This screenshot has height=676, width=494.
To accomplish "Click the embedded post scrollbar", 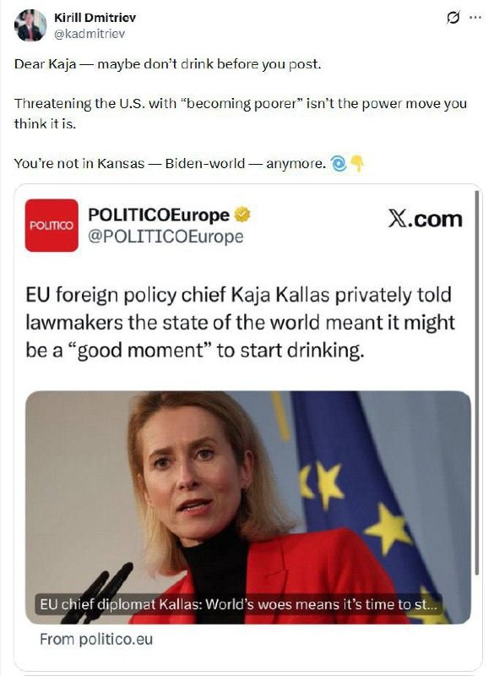I will (x=476, y=383).
